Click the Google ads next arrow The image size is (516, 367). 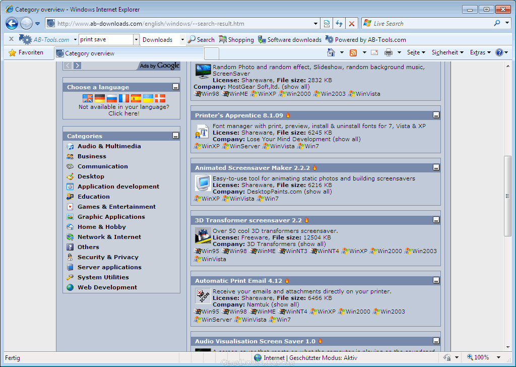tap(77, 66)
